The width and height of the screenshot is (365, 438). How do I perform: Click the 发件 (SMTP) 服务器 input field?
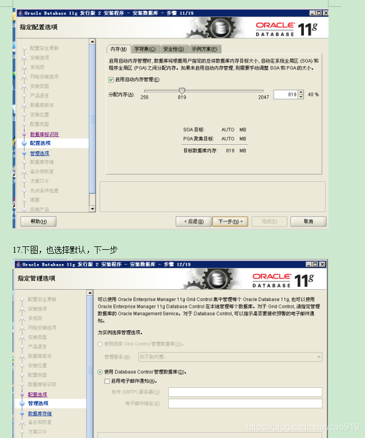click(x=245, y=392)
